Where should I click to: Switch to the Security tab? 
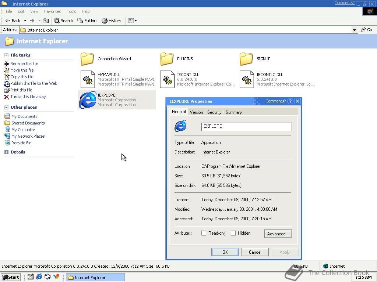click(x=214, y=112)
